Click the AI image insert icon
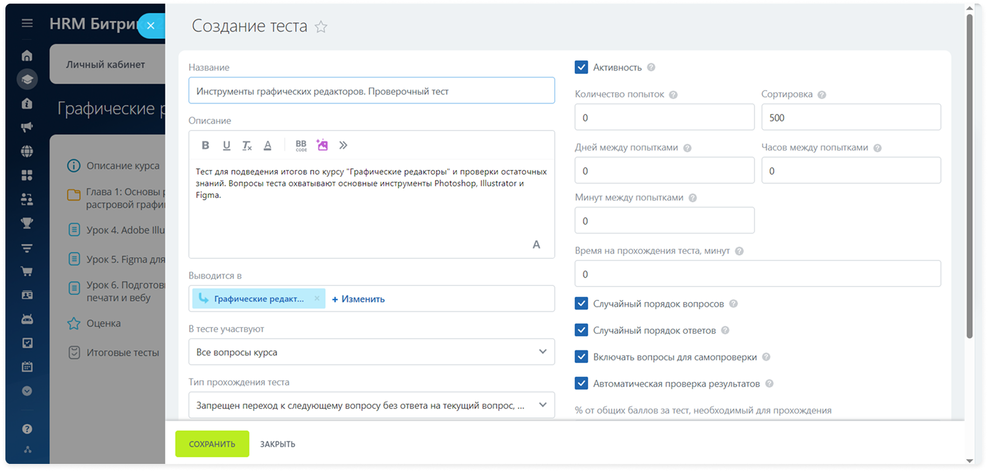Image resolution: width=988 pixels, height=472 pixels. [322, 145]
